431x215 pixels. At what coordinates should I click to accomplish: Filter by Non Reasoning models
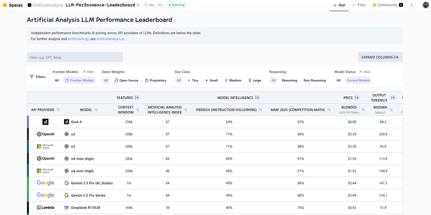point(315,80)
